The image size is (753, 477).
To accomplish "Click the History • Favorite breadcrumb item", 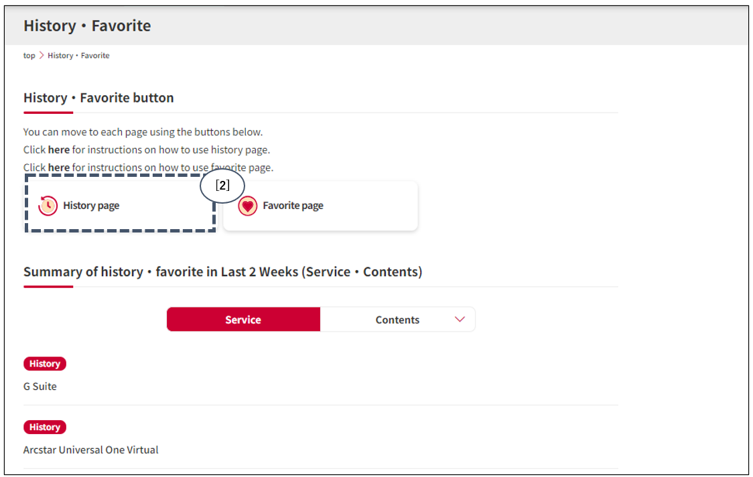I will click(x=78, y=56).
